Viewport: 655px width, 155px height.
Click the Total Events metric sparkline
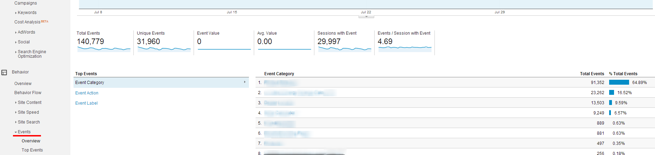pos(104,49)
